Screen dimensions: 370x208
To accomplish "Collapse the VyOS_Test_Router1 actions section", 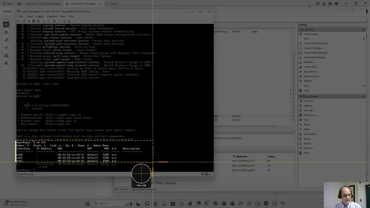I will pos(364,96).
